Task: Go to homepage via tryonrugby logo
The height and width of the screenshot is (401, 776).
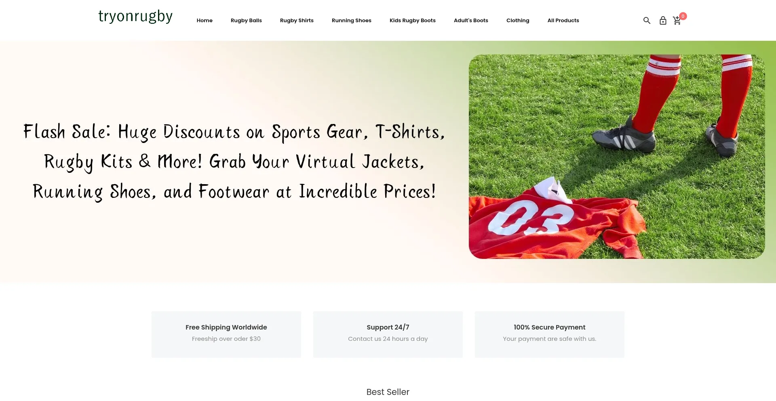Action: pyautogui.click(x=135, y=17)
